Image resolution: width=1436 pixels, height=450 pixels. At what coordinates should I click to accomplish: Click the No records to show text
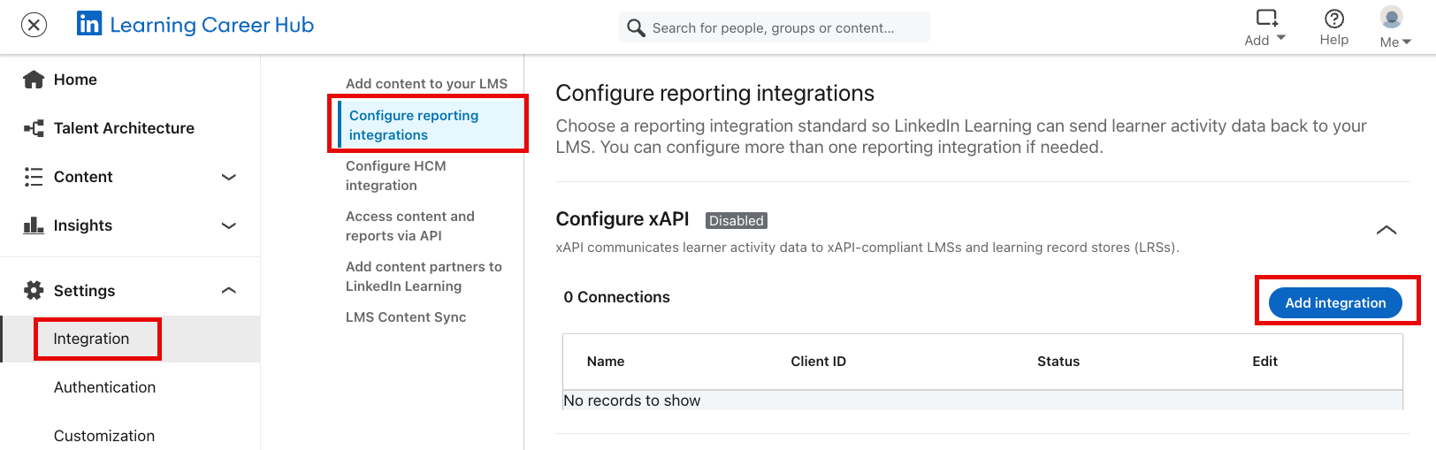tap(632, 400)
